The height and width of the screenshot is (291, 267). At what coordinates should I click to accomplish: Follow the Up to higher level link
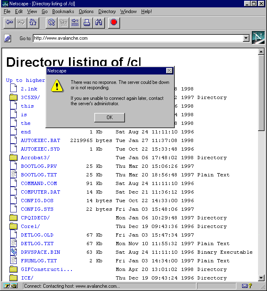pyautogui.click(x=26, y=80)
